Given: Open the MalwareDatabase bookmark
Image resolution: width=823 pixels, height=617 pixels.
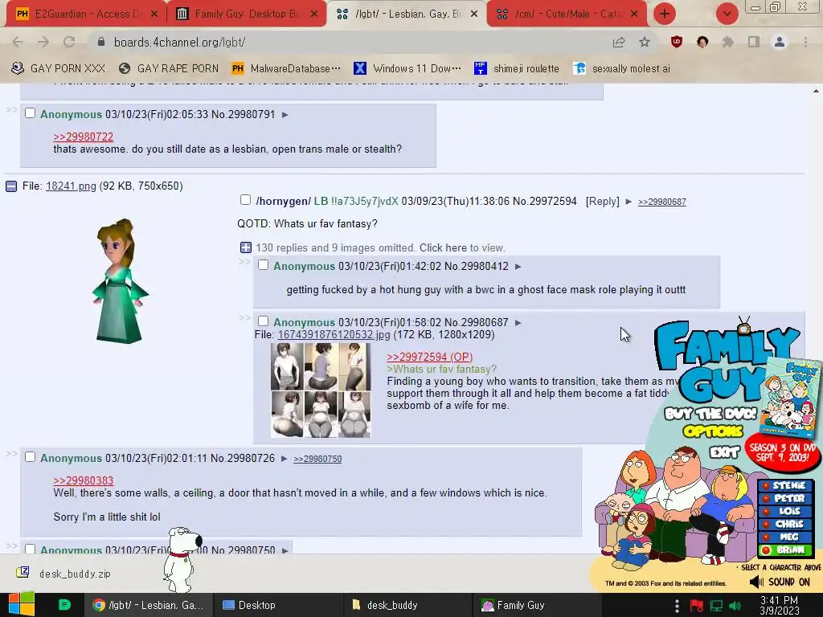Looking at the screenshot, I should click(x=286, y=69).
